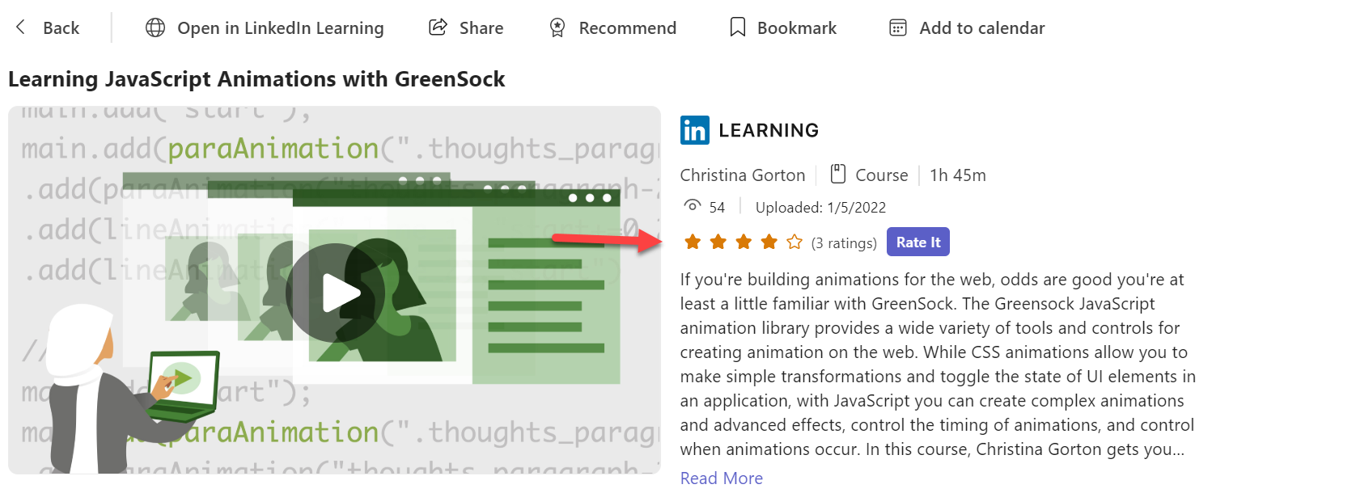
Task: Click the Back arrow icon
Action: (21, 27)
